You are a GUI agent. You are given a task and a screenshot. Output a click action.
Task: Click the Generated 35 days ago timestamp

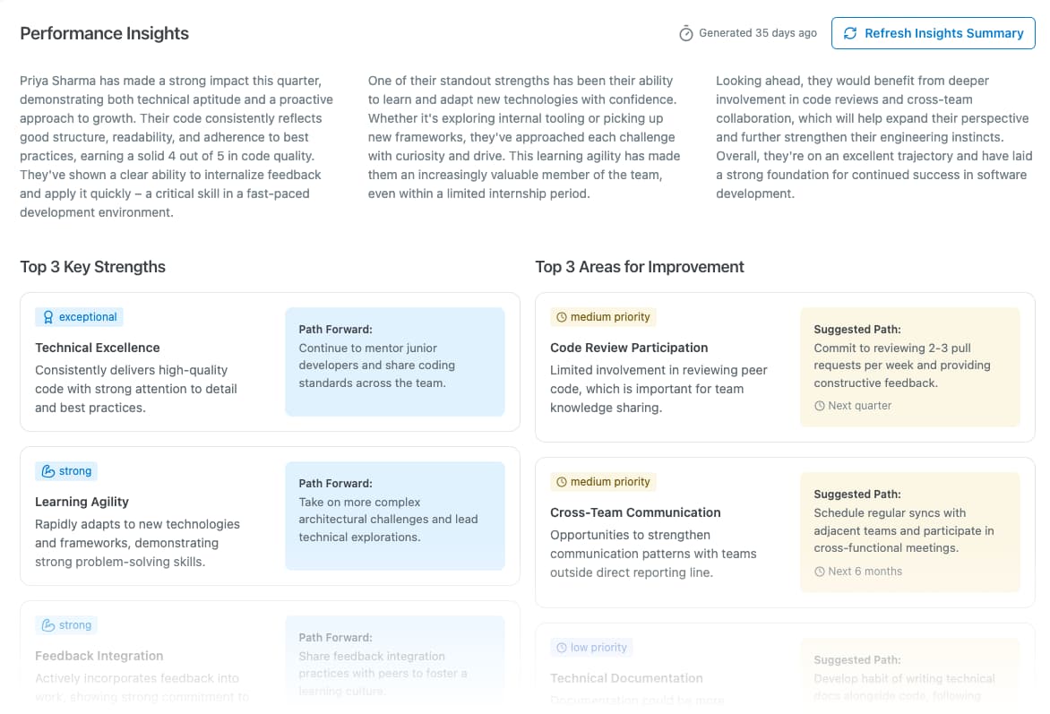tap(757, 33)
